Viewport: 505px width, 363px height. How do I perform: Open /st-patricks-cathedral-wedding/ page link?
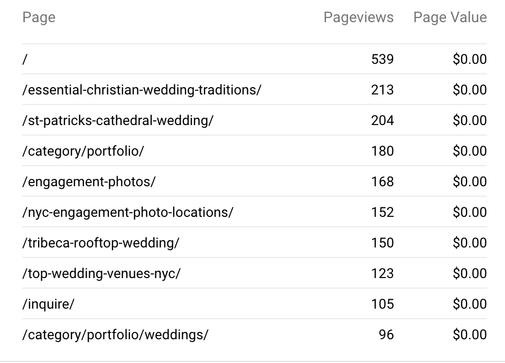pos(118,120)
